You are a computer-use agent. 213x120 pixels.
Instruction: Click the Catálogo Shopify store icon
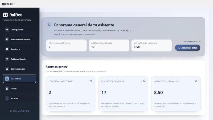[7, 59]
